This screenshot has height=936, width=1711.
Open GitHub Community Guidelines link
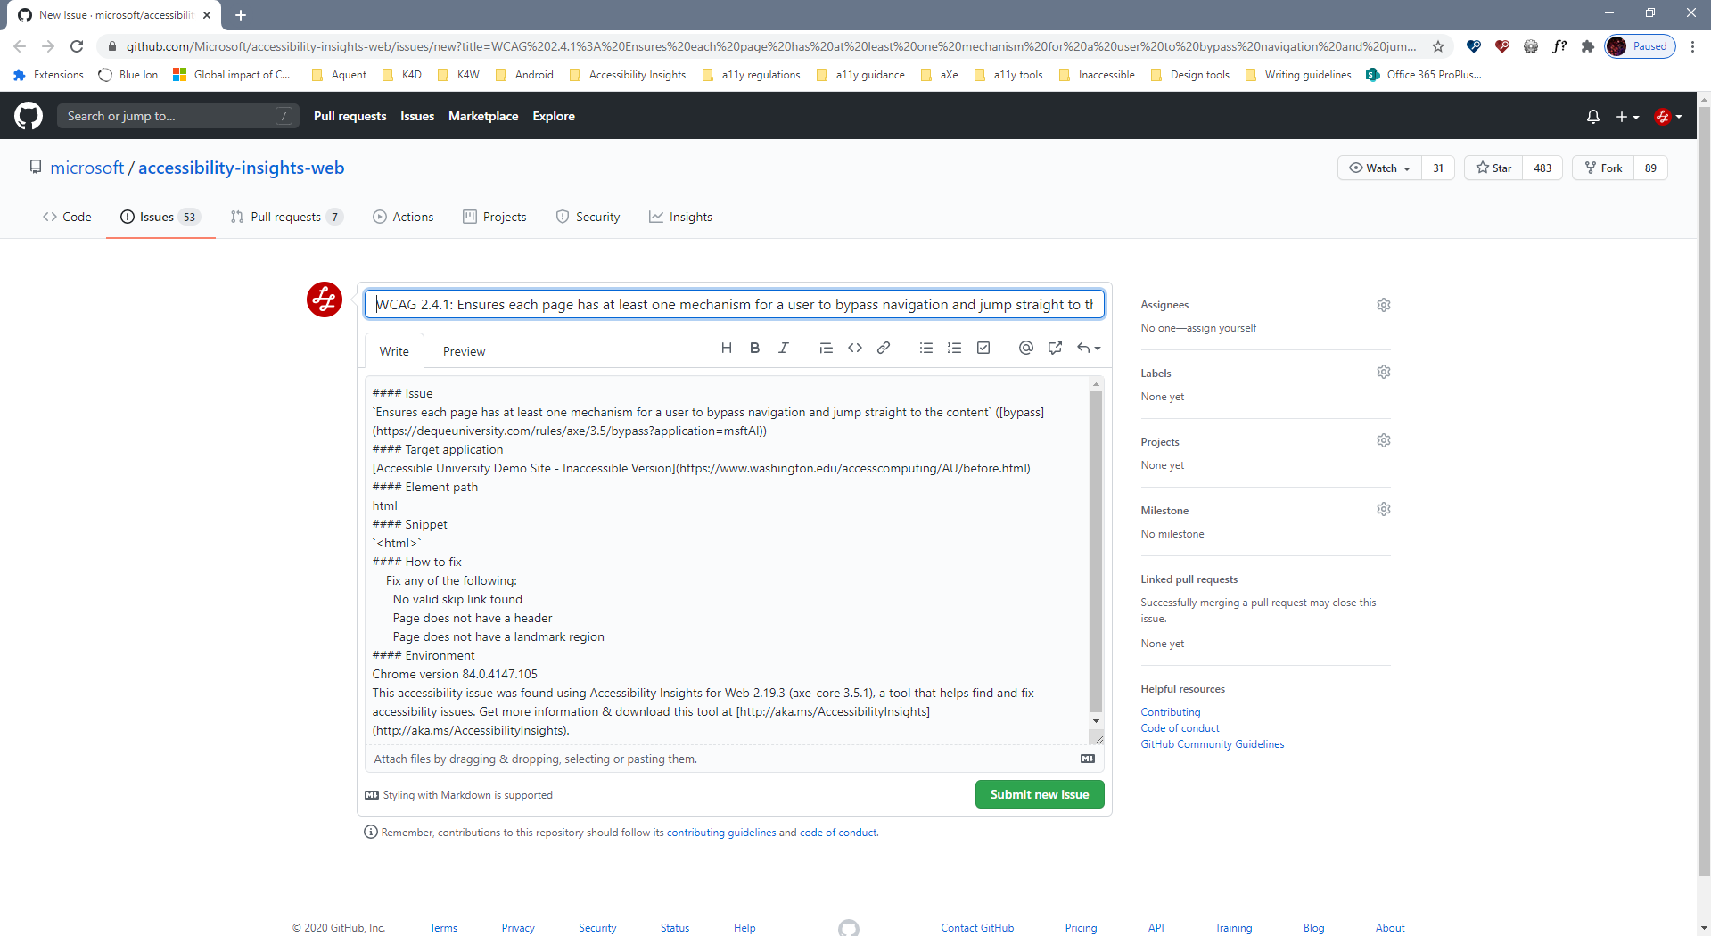(x=1213, y=744)
